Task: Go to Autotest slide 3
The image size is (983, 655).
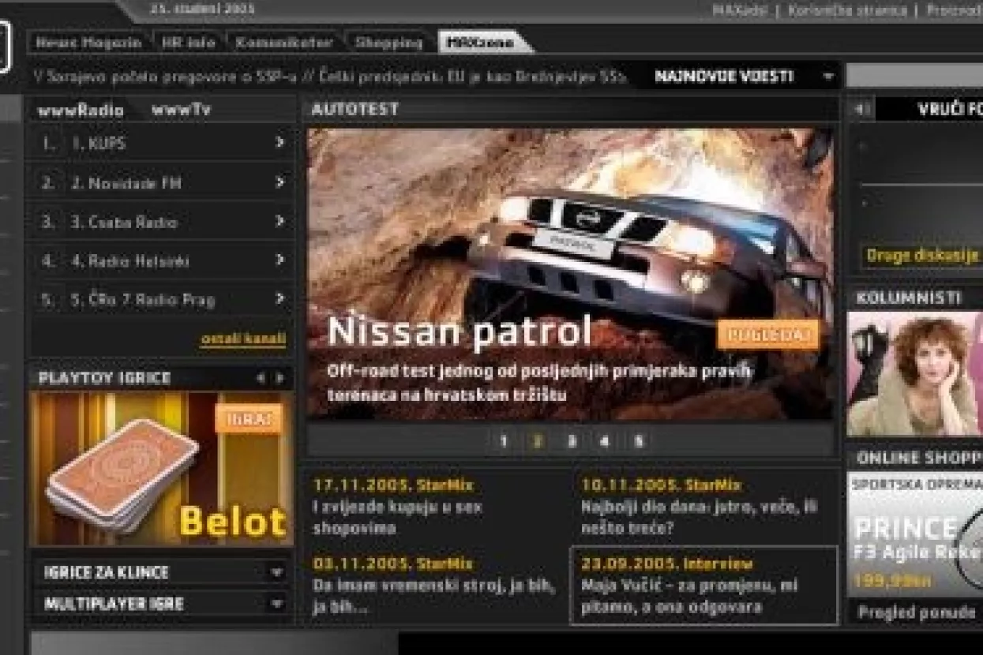Action: click(x=572, y=441)
